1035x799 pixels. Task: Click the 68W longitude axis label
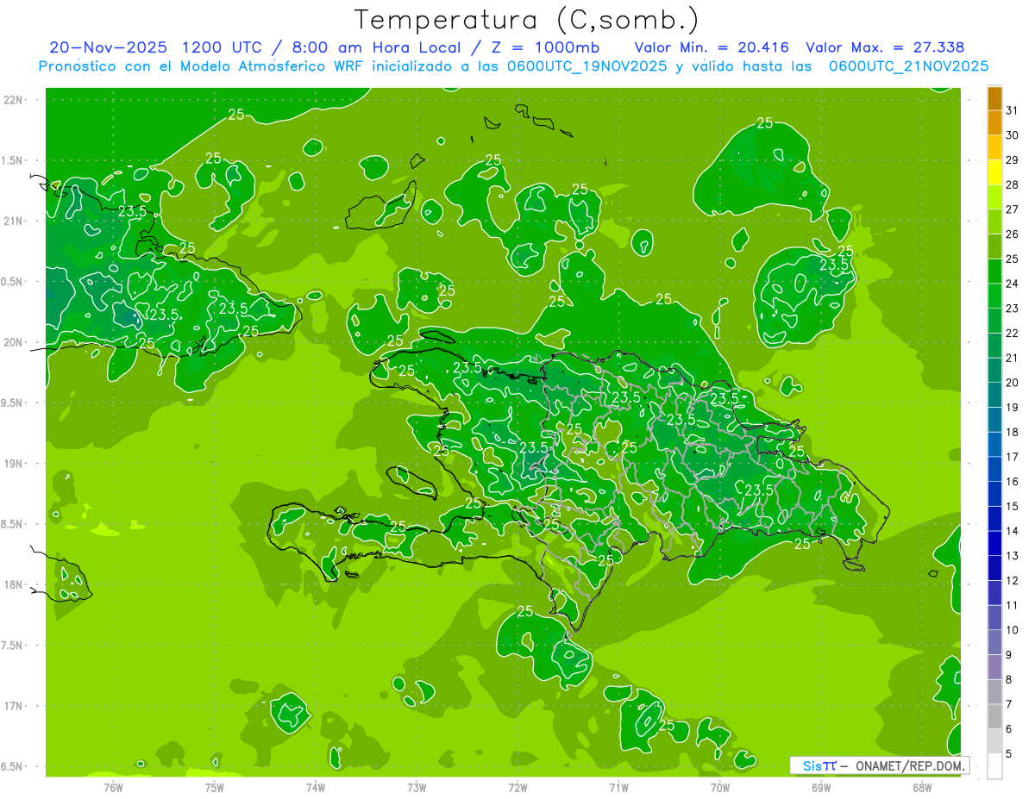921,787
